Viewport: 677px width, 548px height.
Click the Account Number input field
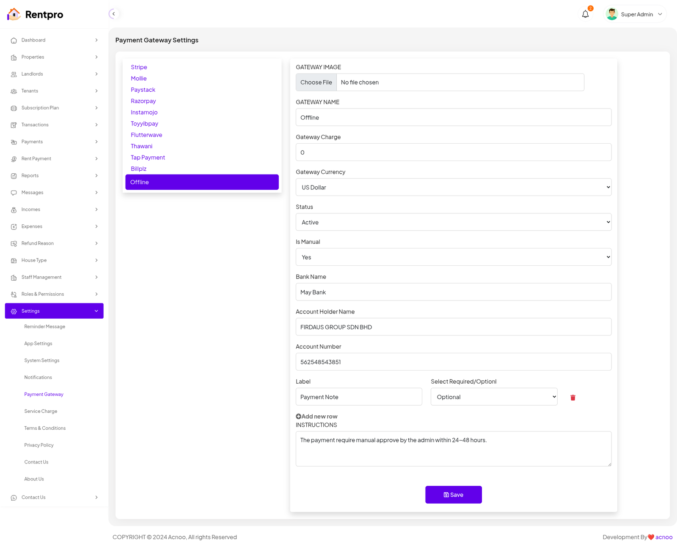(x=453, y=362)
